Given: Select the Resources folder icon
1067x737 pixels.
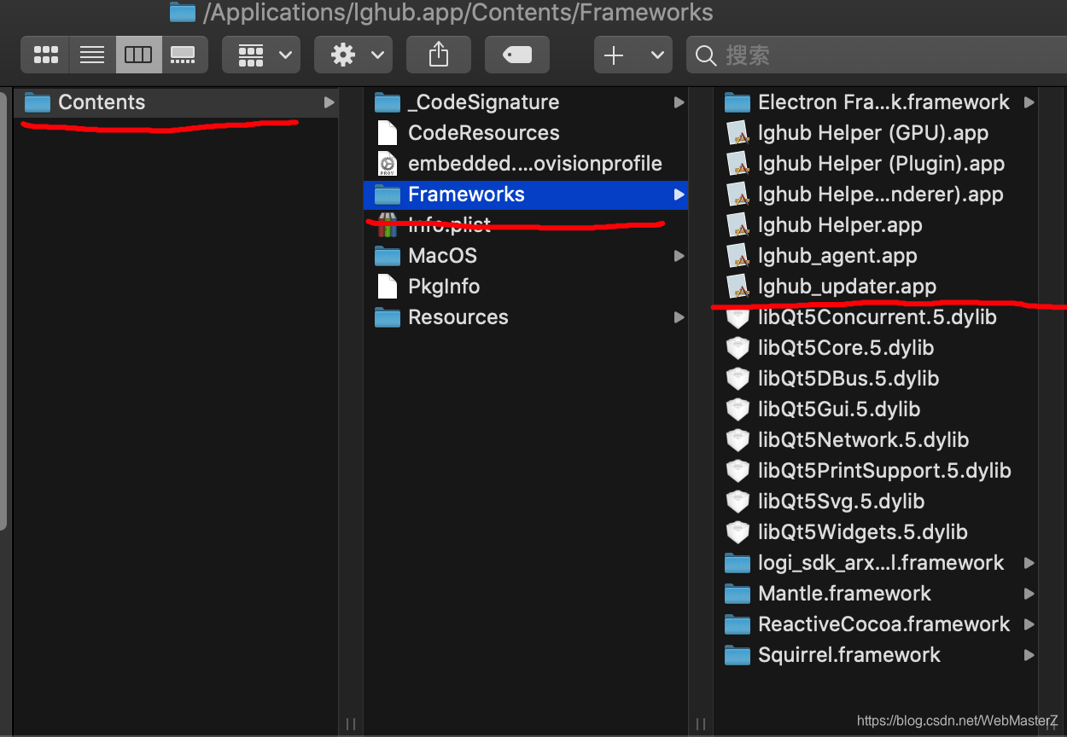Looking at the screenshot, I should [x=388, y=317].
